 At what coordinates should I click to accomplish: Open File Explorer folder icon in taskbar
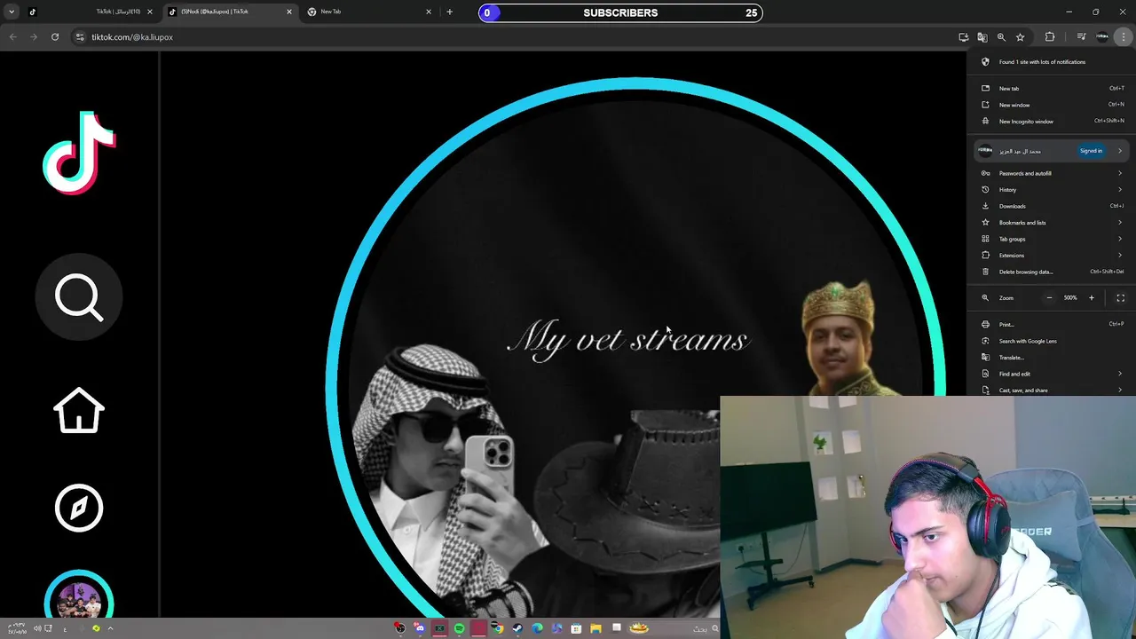click(596, 628)
